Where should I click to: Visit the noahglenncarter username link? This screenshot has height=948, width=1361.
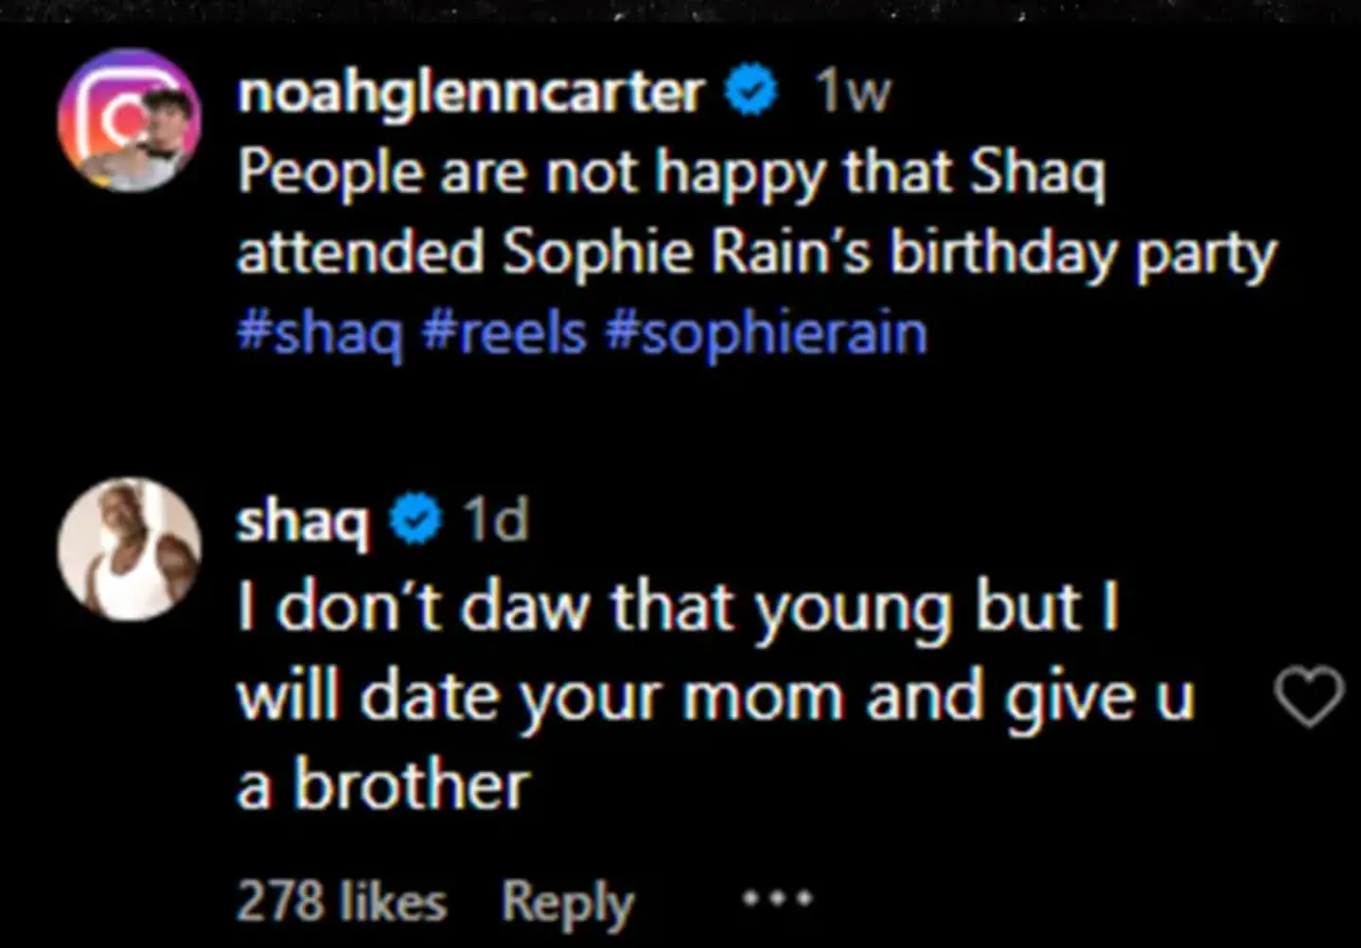[470, 92]
